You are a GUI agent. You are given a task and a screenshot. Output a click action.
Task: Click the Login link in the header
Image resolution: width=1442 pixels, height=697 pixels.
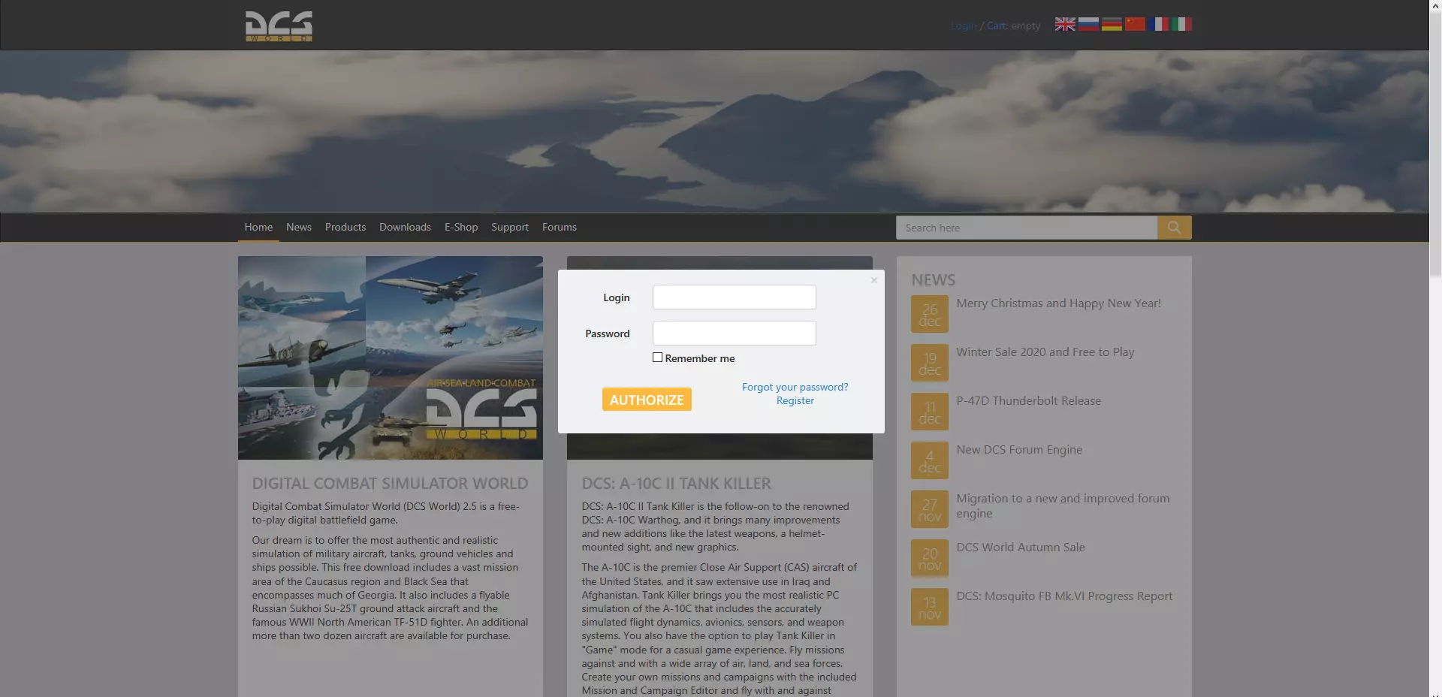964,26
